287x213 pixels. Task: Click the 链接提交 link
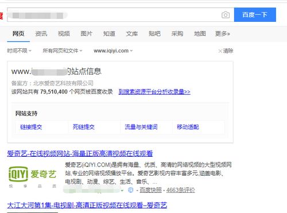pos(31,127)
